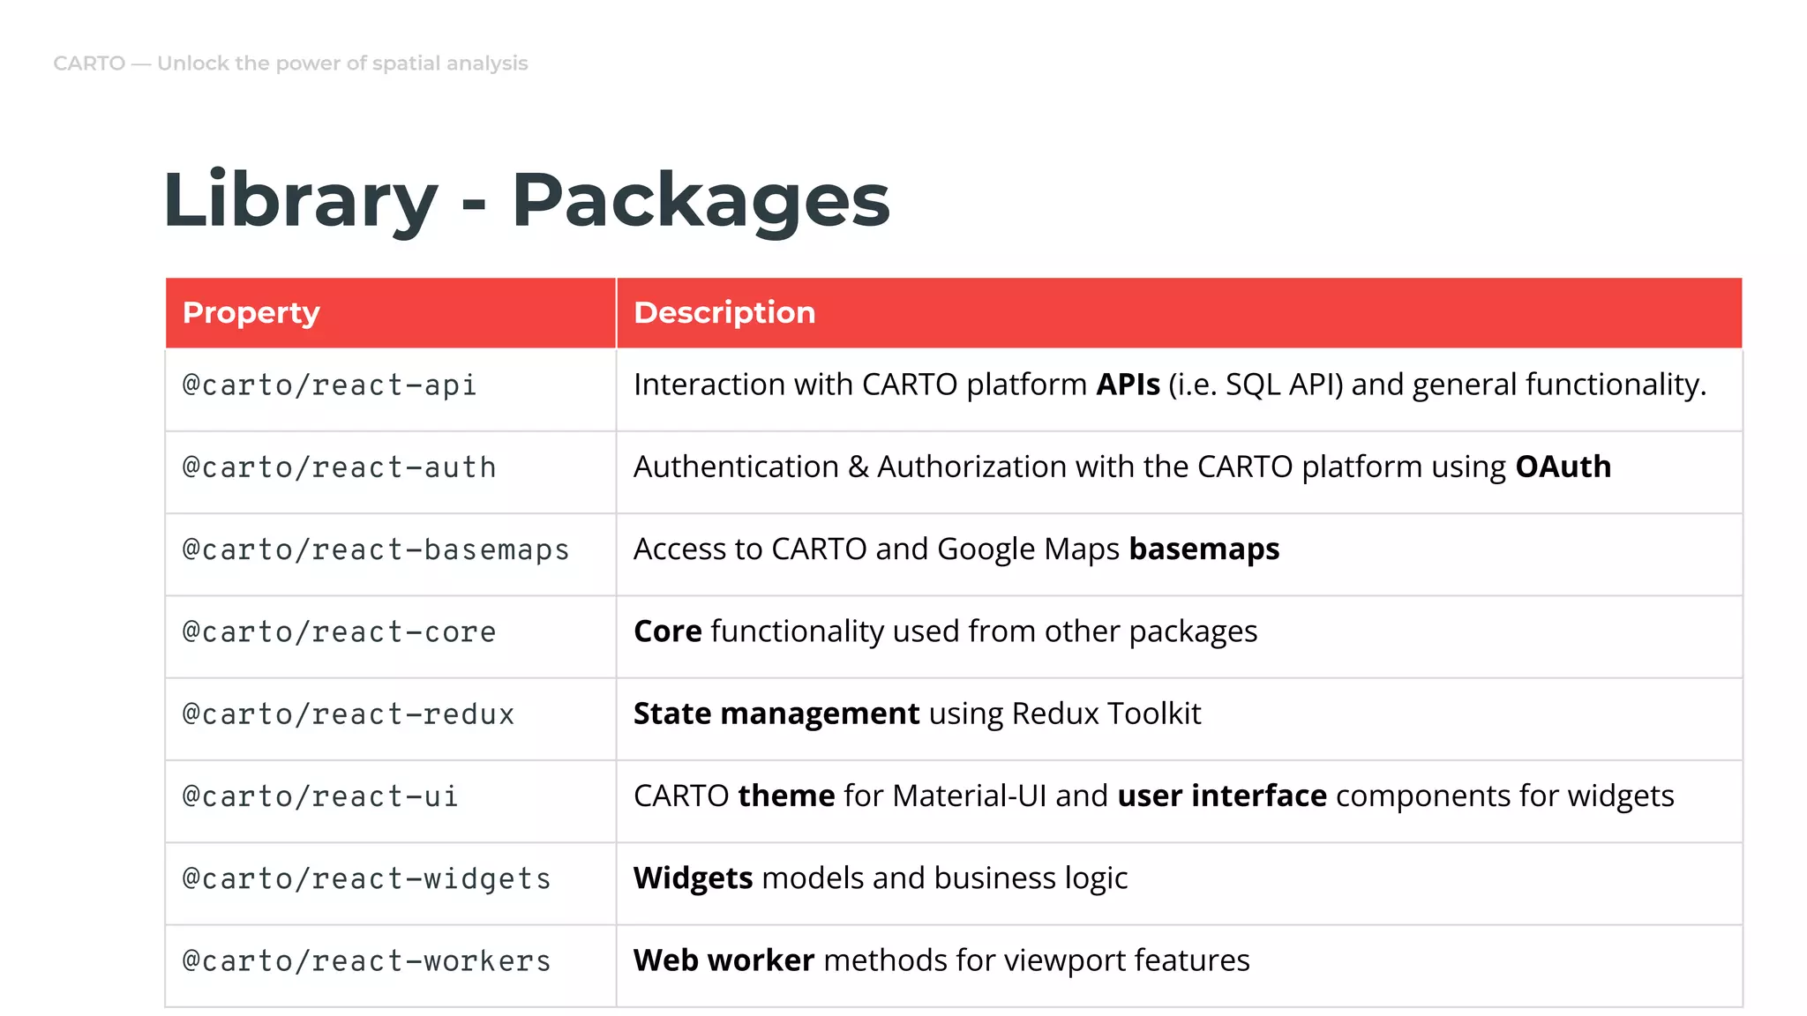Click the 'Widgets models and business logic' text
The height and width of the screenshot is (1016, 1807).
(x=881, y=878)
